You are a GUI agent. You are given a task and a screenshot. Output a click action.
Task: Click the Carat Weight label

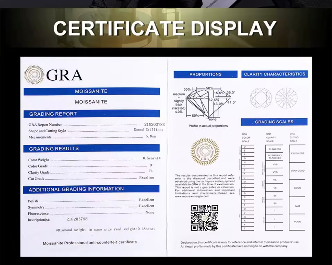click(x=39, y=160)
